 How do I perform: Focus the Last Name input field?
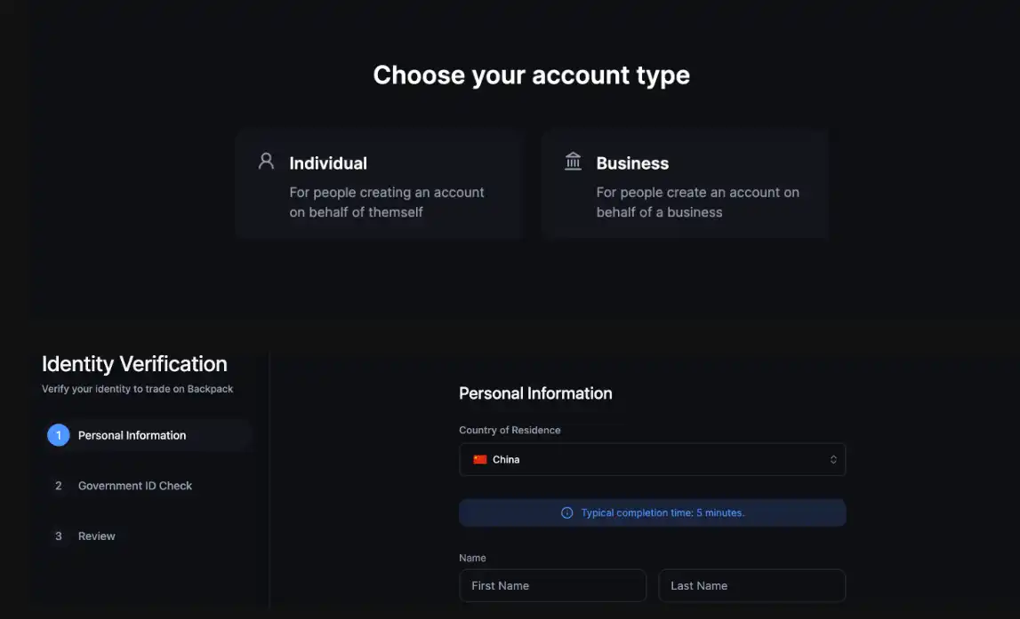coord(751,586)
